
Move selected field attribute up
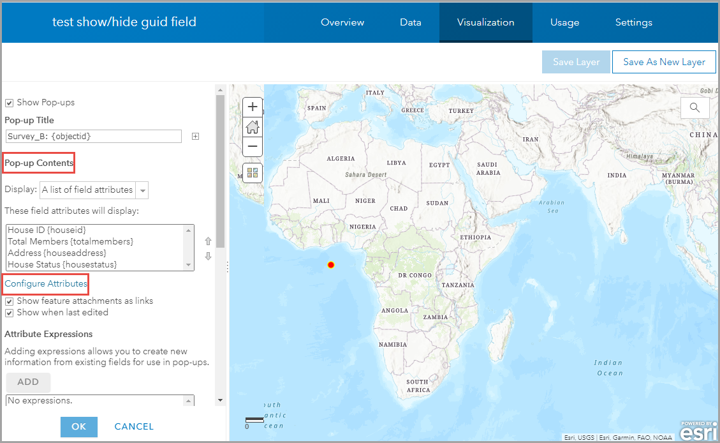click(x=208, y=241)
